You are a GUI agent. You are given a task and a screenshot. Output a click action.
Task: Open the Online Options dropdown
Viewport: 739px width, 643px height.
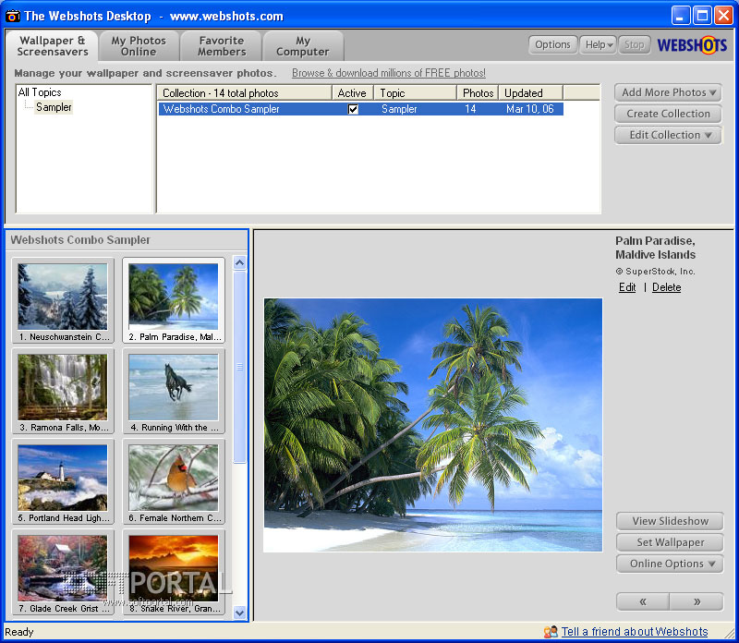click(670, 564)
